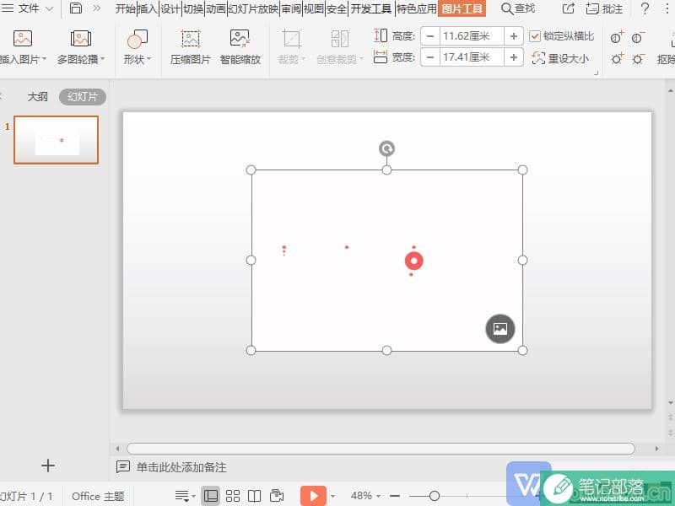Expand the quick access chevrons
The width and height of the screenshot is (675, 506).
coord(97,8)
